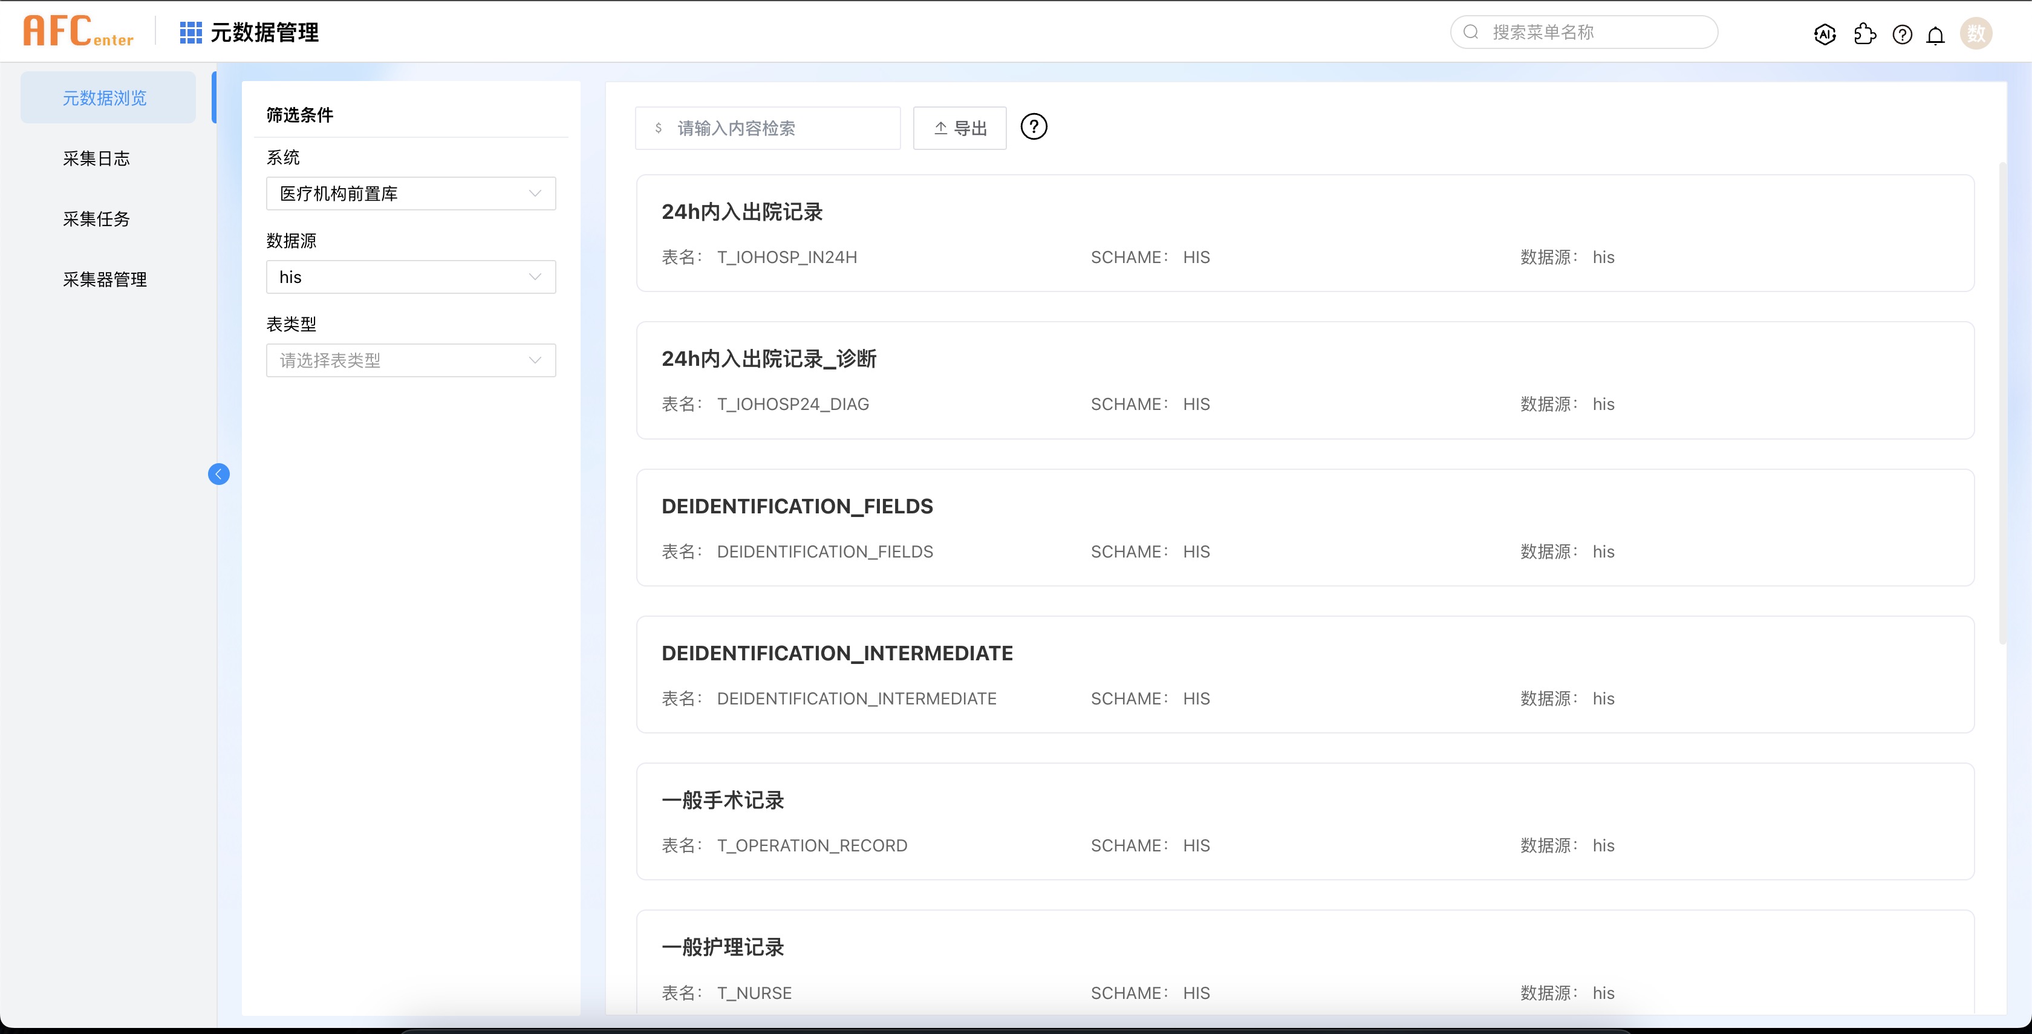Open the notification bell

pos(1936,33)
